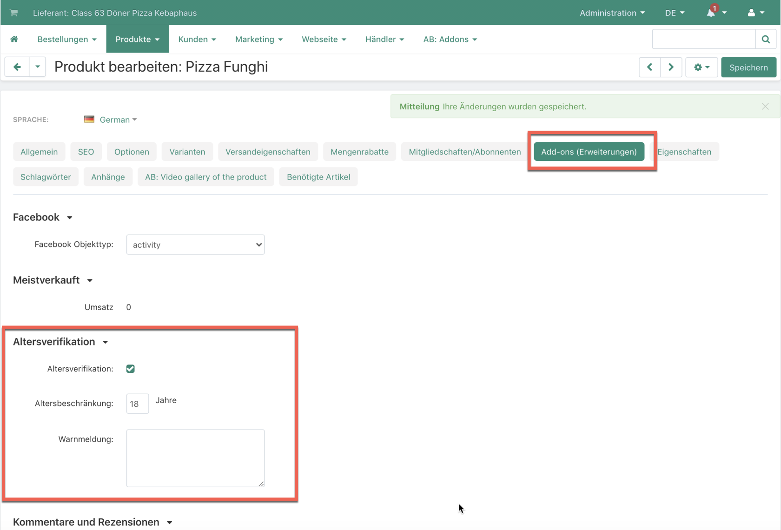This screenshot has height=530, width=781.
Task: Switch to the SEO tab
Action: click(x=86, y=152)
